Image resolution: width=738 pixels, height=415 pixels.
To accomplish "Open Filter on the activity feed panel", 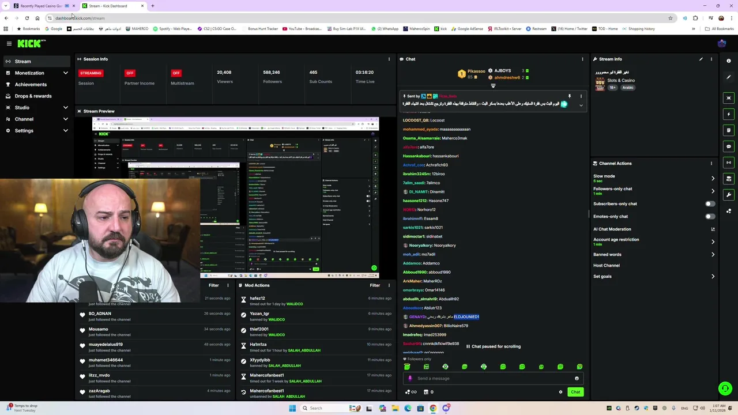I will (x=214, y=285).
